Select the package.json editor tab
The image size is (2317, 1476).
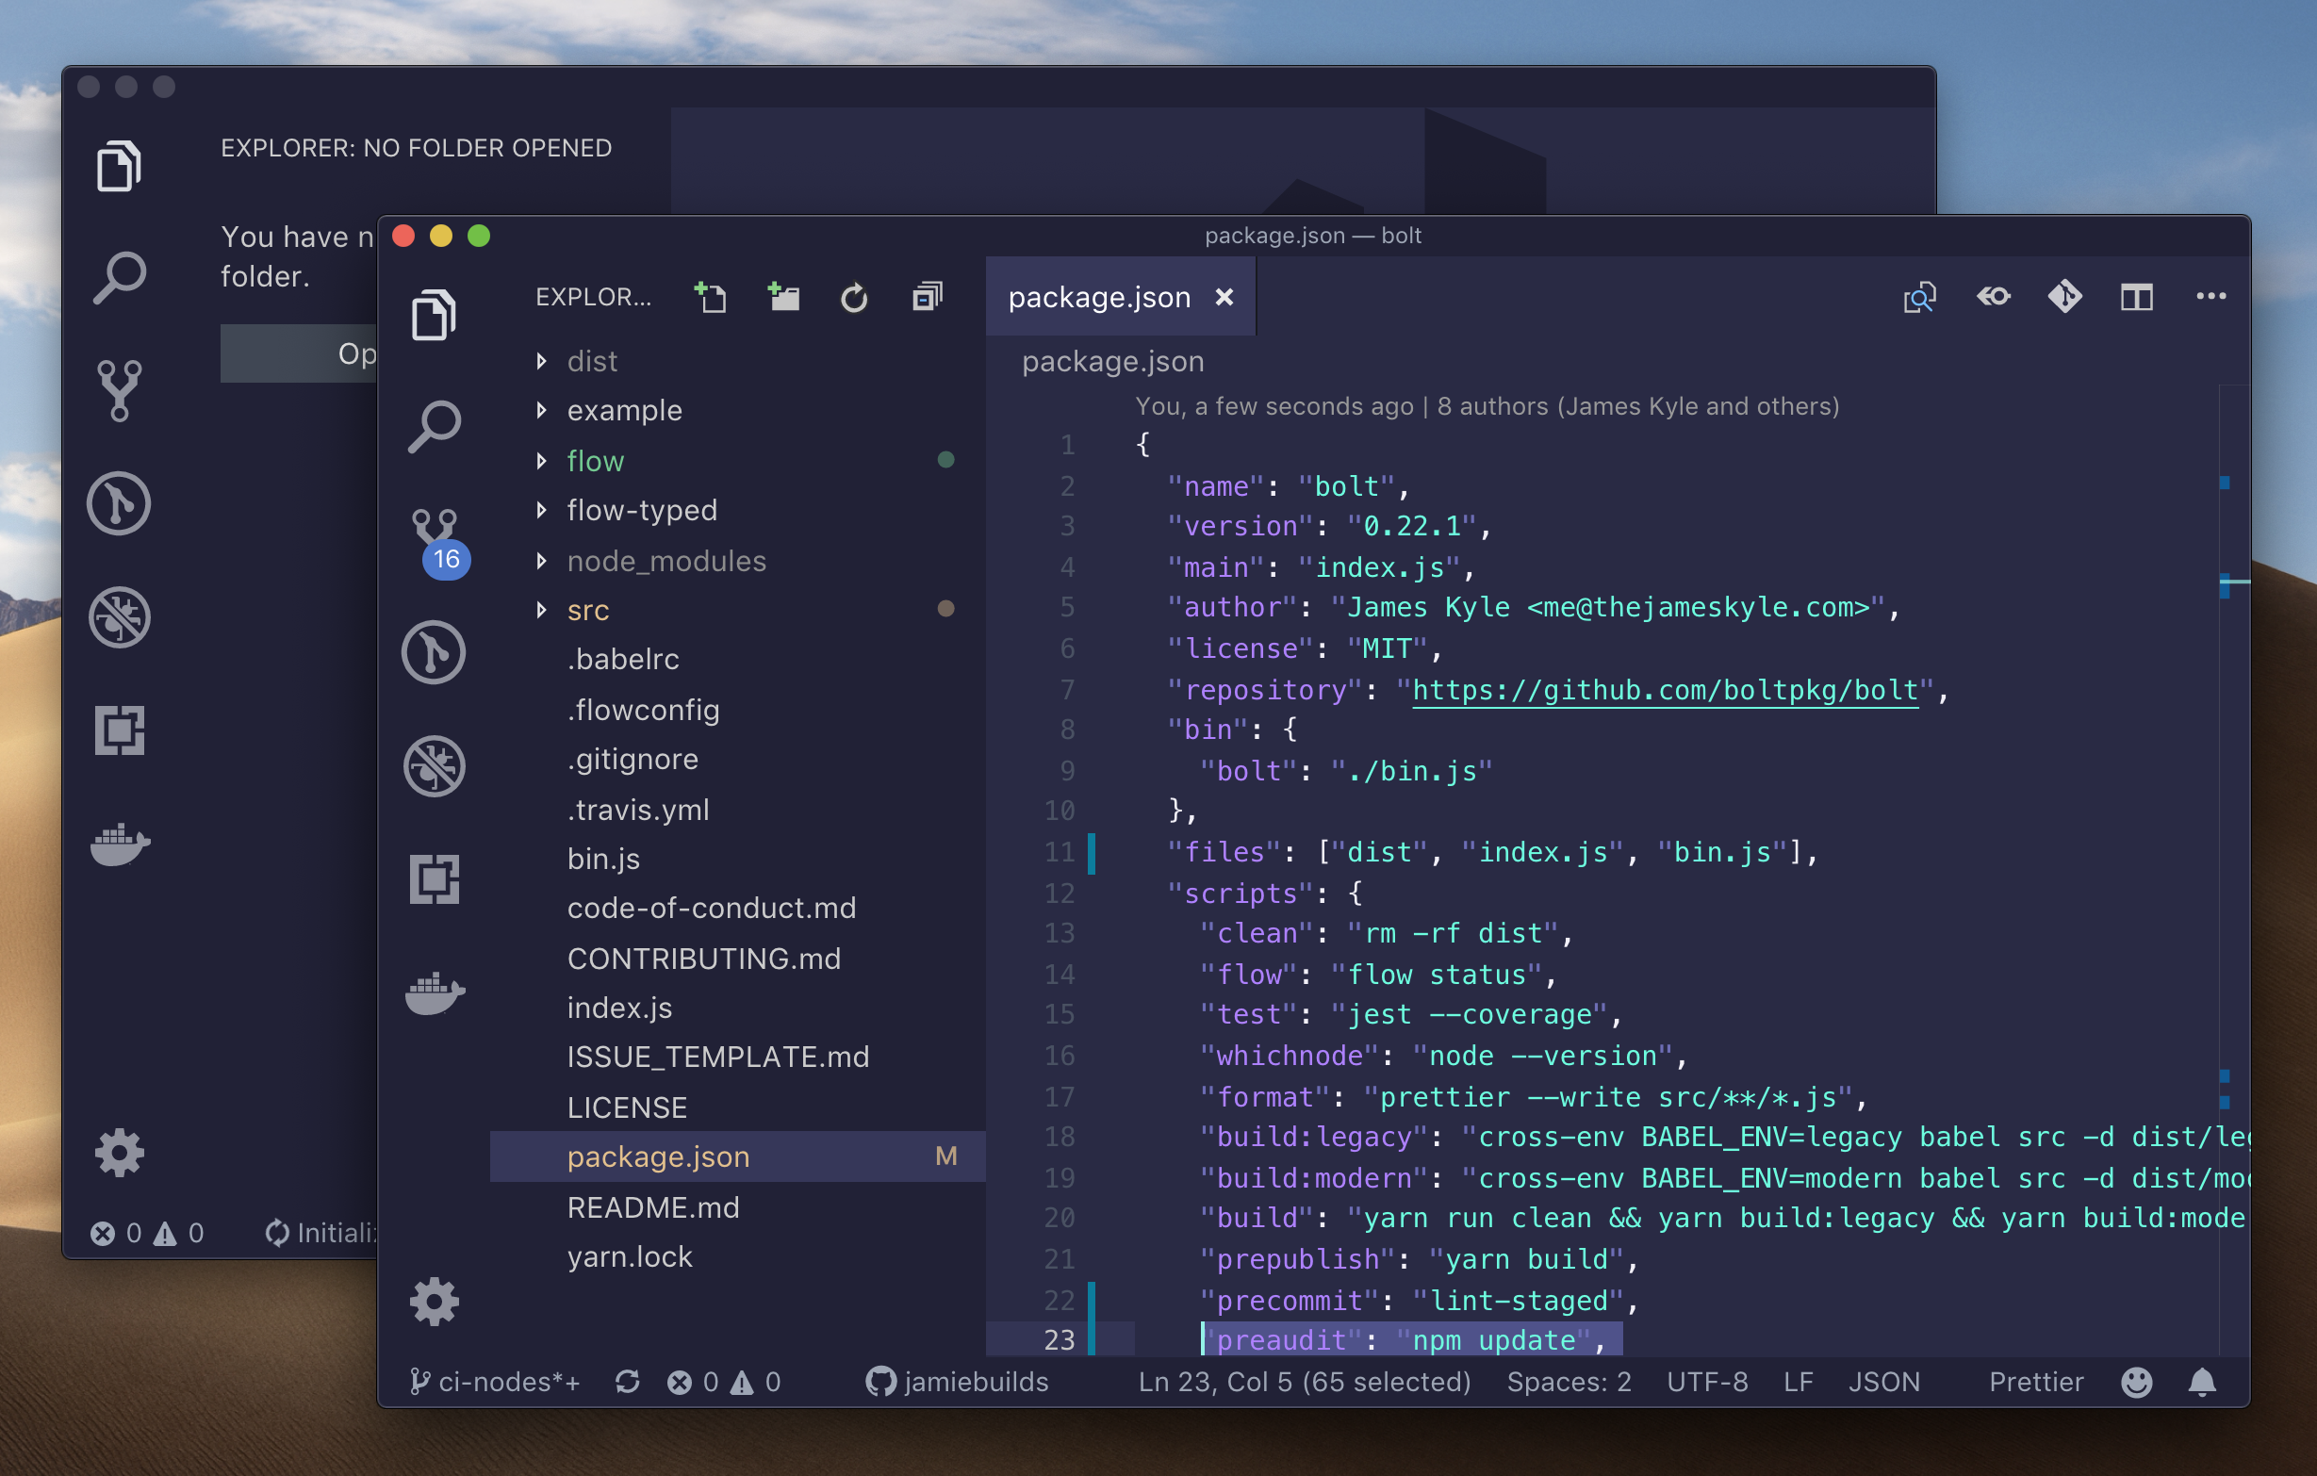(x=1099, y=297)
